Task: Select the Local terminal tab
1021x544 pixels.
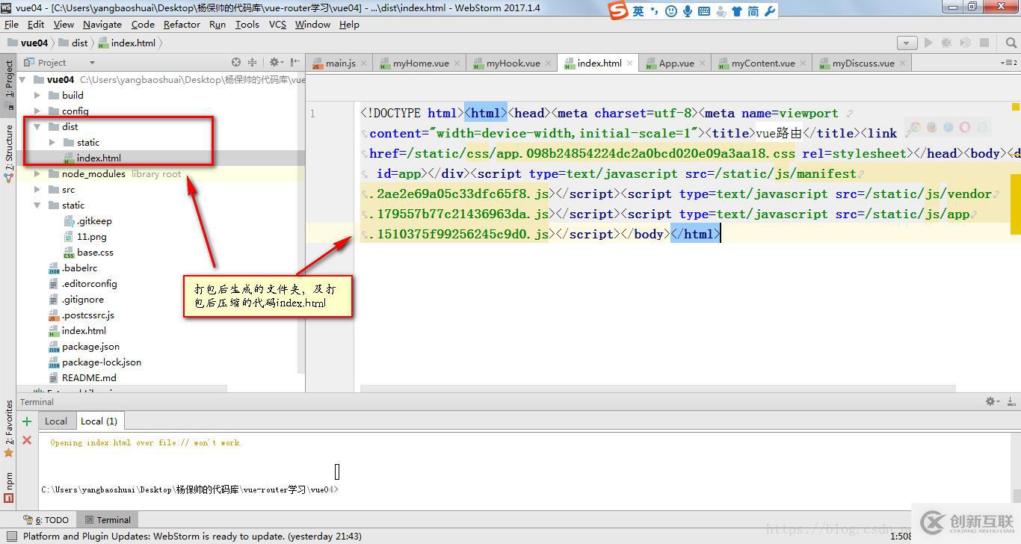Action: point(56,421)
